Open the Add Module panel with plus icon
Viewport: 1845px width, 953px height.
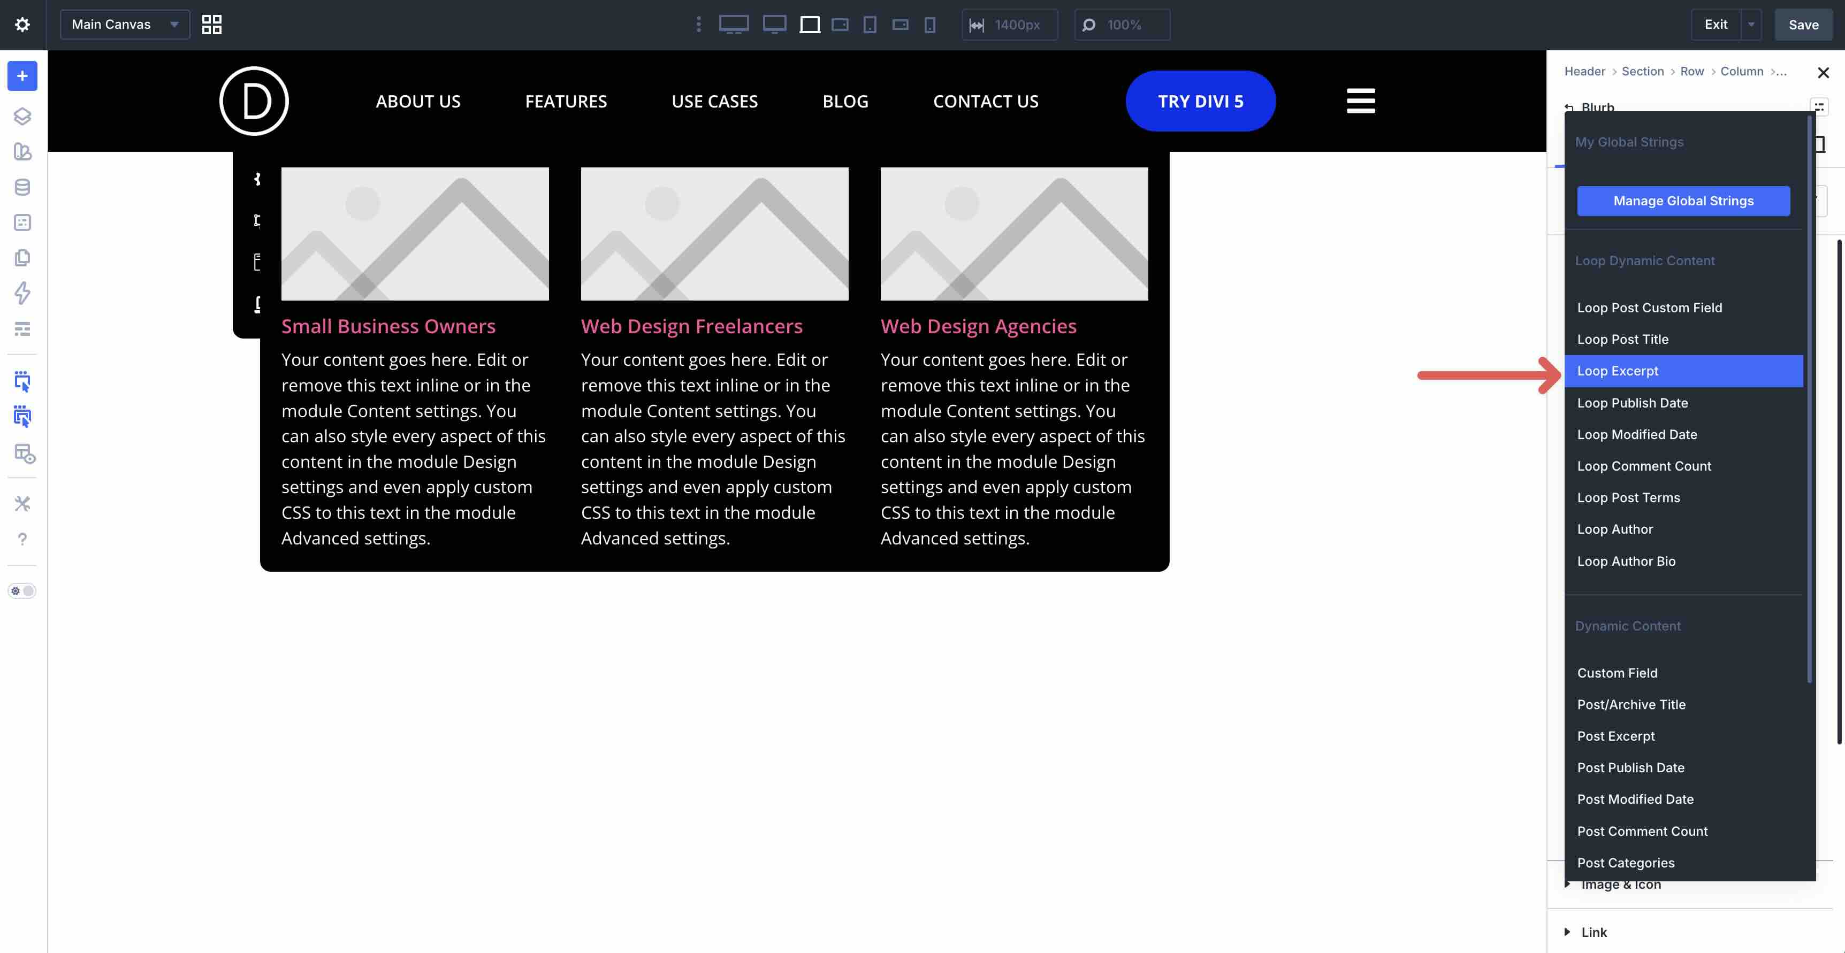[22, 76]
